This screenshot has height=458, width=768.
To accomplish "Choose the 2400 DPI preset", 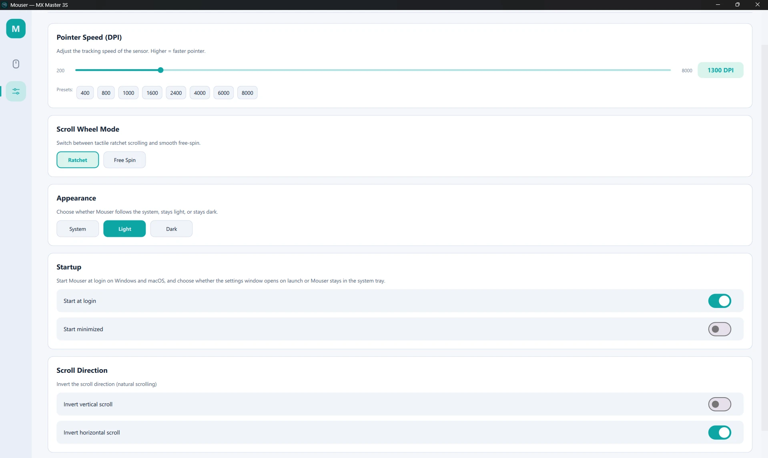I will pos(176,93).
